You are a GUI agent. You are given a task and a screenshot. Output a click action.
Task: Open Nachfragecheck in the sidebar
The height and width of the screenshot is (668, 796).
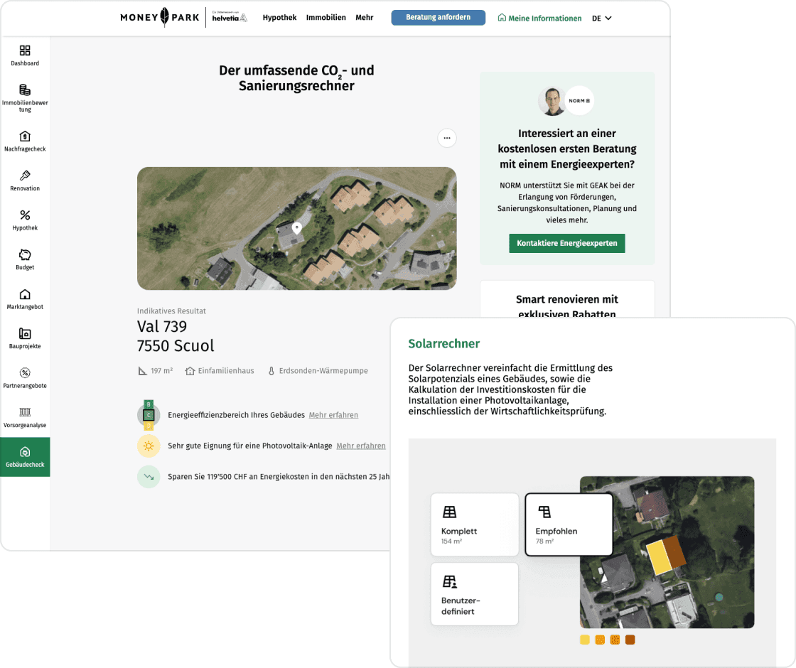(x=25, y=136)
